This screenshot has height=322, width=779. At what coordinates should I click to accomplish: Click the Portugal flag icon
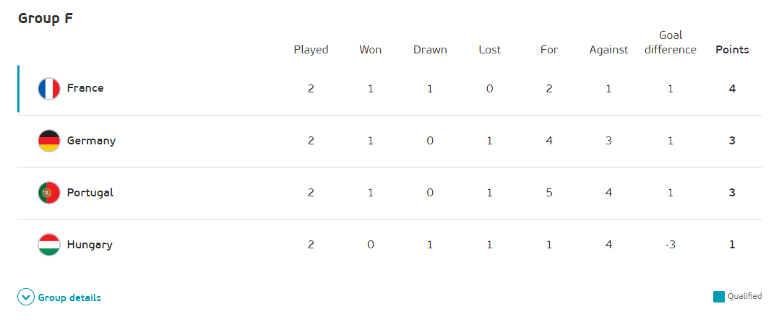click(x=49, y=193)
